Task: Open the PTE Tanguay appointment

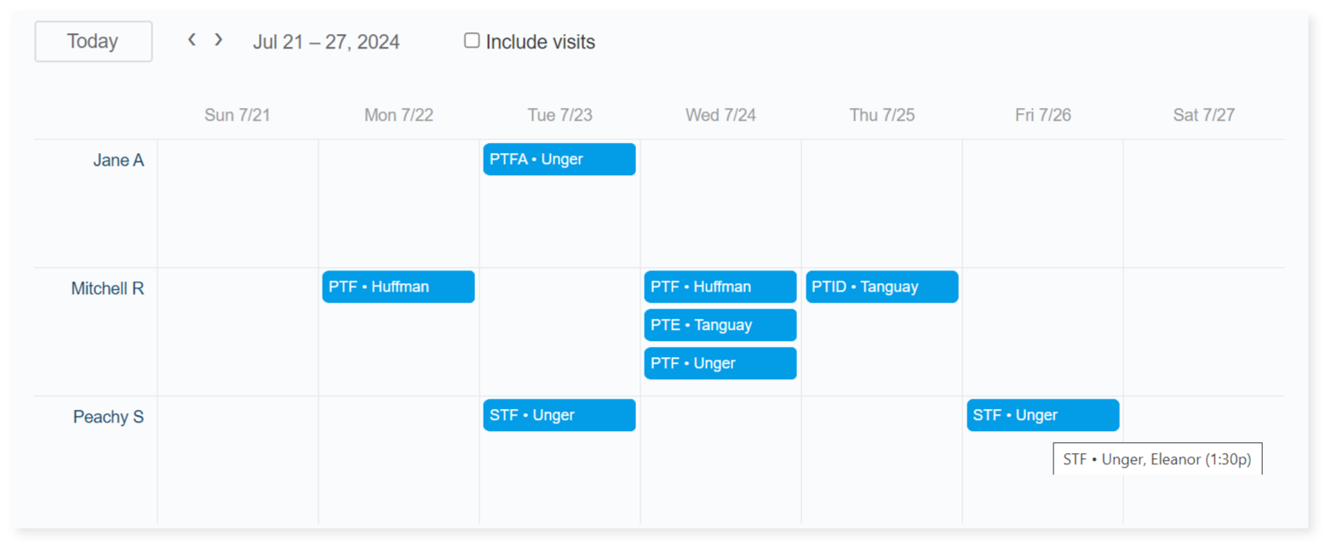Action: point(720,325)
